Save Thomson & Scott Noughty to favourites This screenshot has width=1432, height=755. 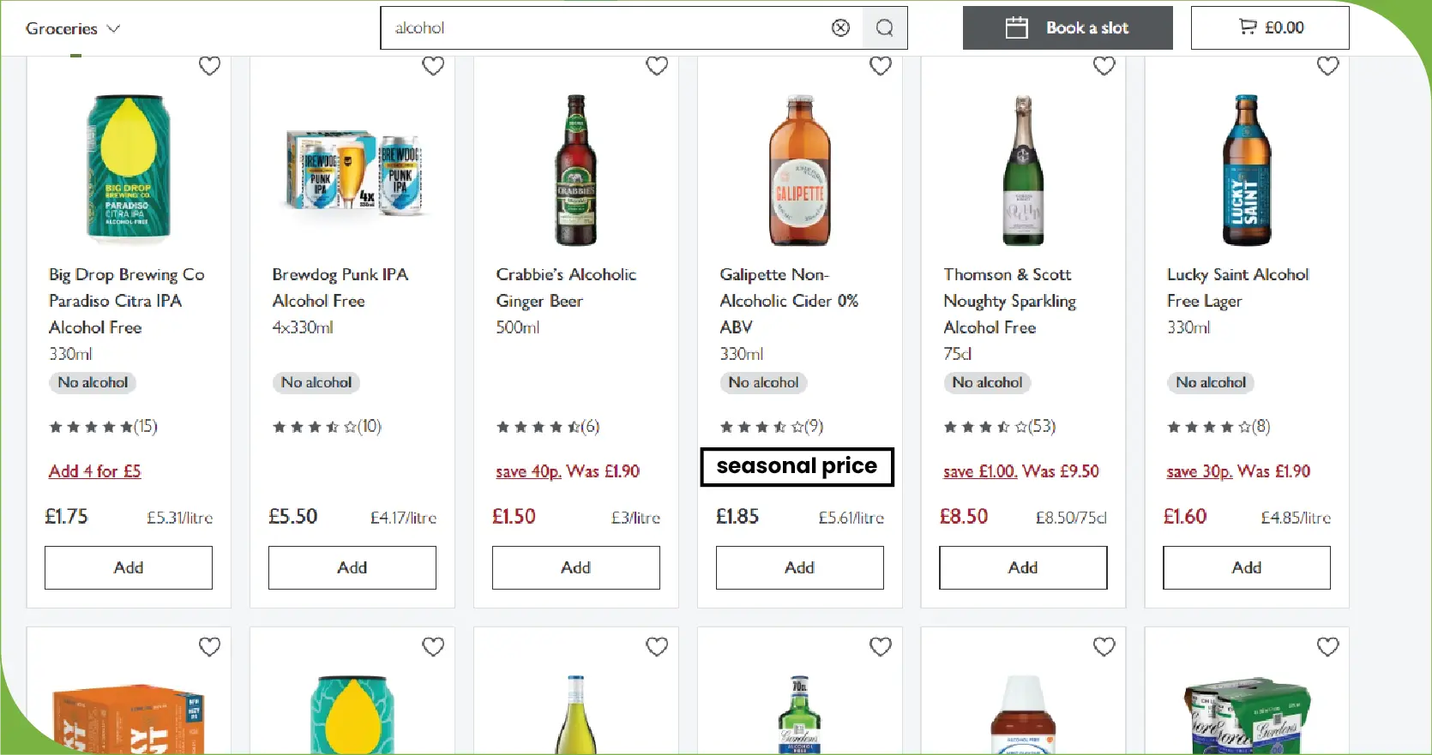1104,66
